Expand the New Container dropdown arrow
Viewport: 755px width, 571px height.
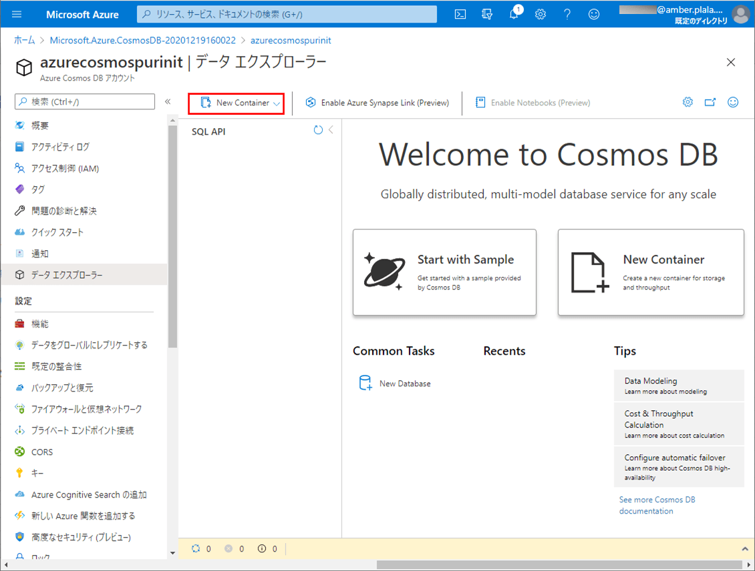(277, 103)
